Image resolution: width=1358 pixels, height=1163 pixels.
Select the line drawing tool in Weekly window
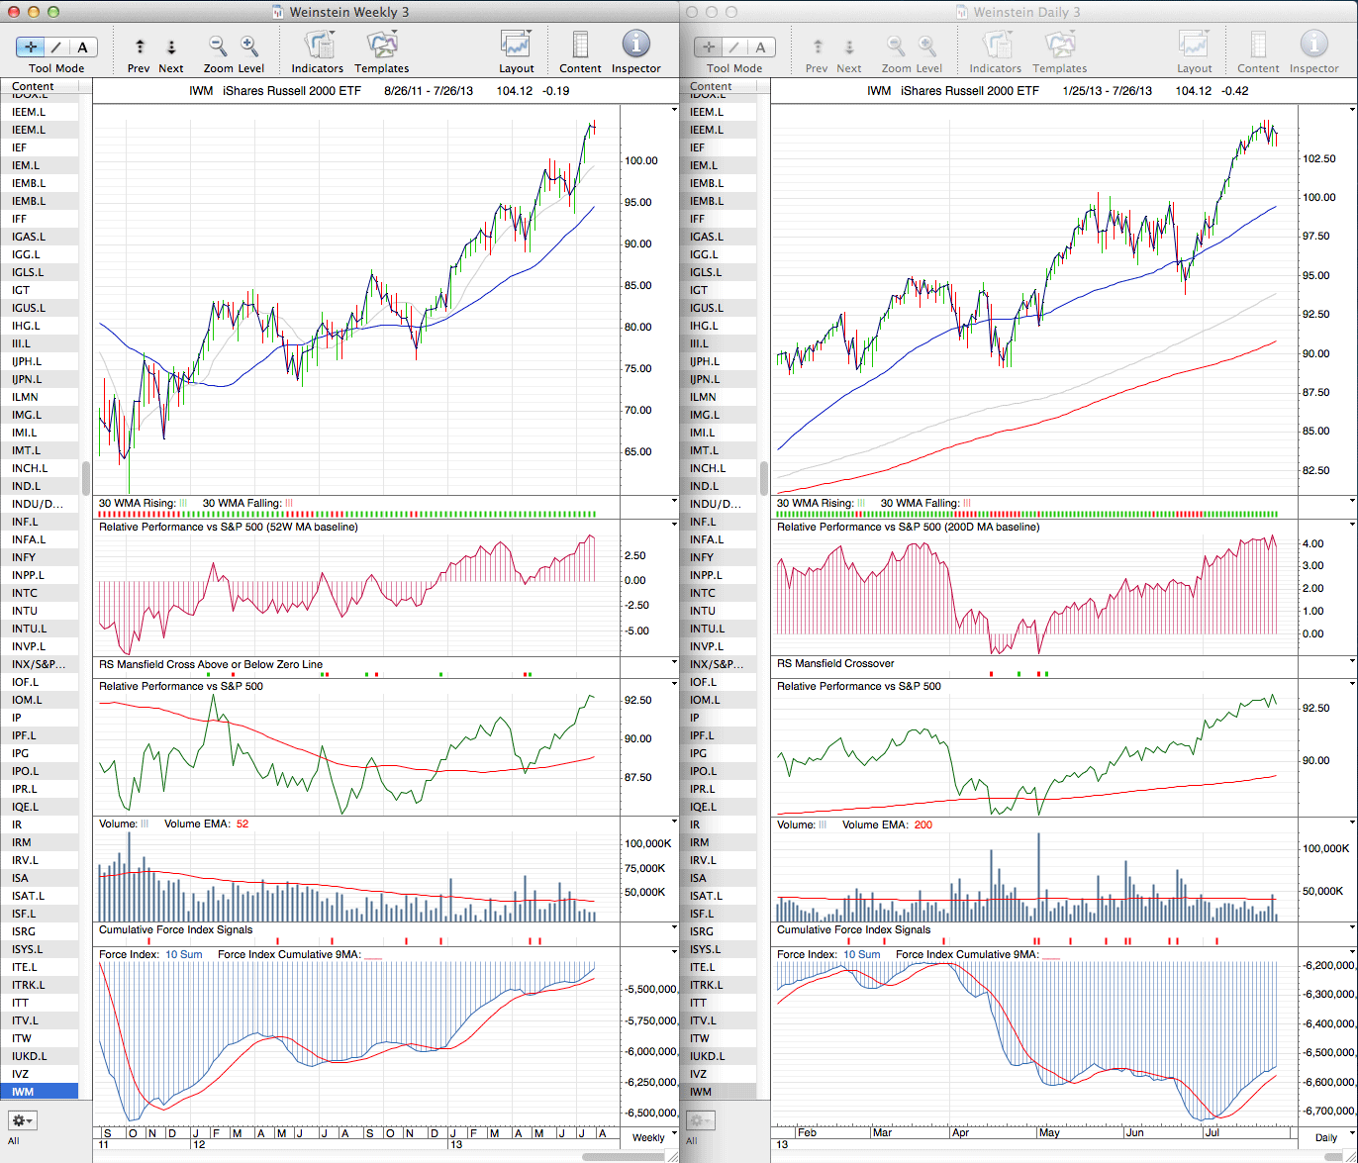point(56,47)
